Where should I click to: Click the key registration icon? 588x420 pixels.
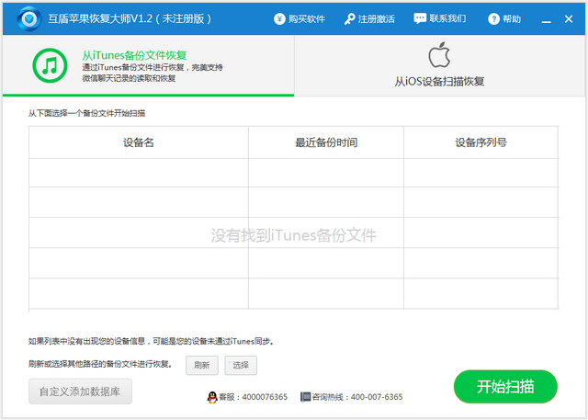(x=349, y=19)
